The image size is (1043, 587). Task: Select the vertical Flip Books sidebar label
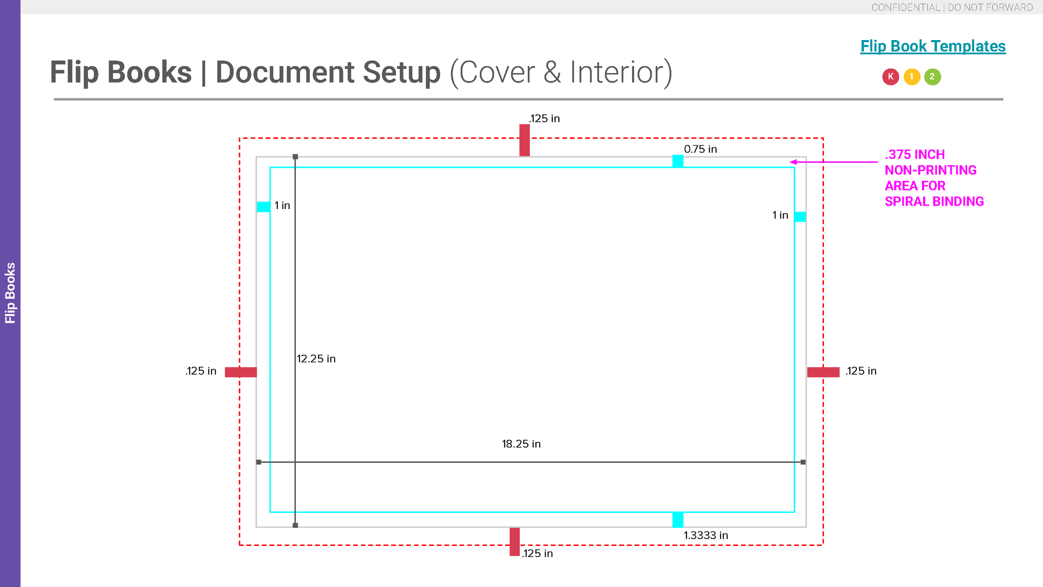pos(10,293)
